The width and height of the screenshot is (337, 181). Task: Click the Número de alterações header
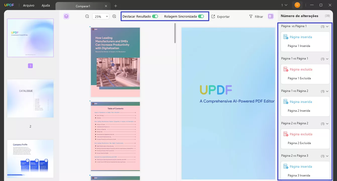299,16
